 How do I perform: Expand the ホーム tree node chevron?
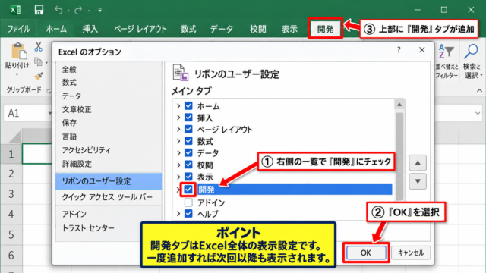(178, 106)
